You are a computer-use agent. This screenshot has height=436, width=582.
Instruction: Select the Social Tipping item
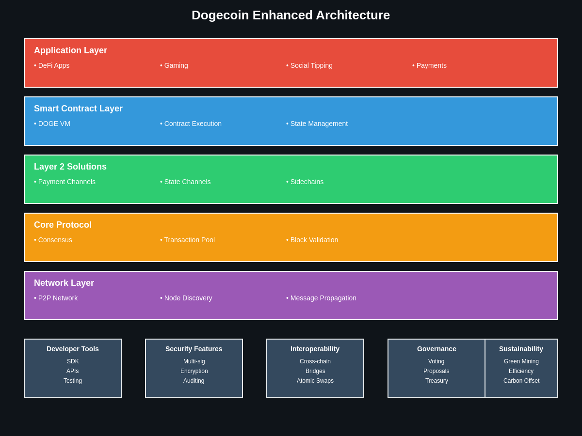309,65
